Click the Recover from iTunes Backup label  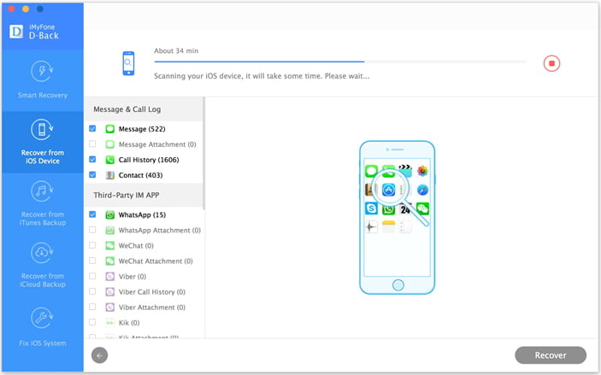43,219
